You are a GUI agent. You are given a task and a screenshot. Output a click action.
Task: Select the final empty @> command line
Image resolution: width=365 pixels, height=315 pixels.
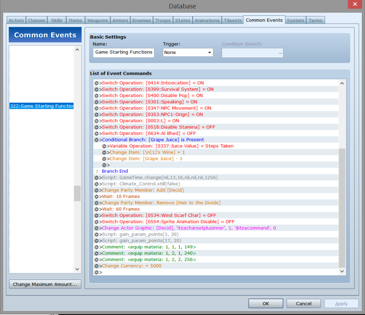[216, 272]
